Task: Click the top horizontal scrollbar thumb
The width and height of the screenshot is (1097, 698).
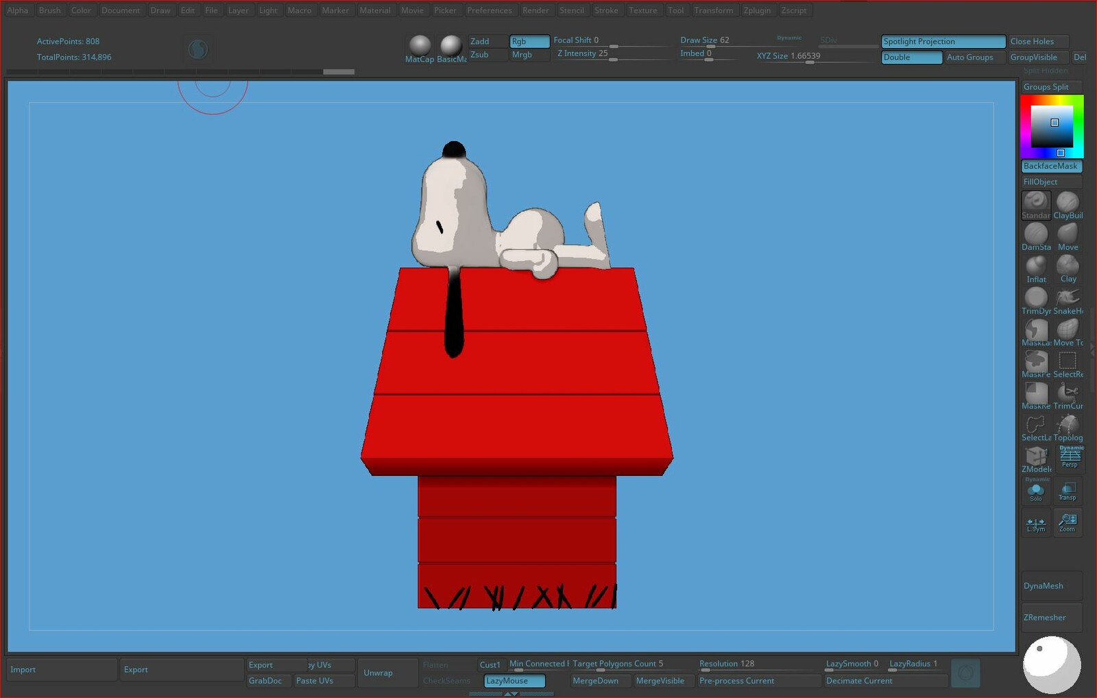Action: [x=339, y=71]
